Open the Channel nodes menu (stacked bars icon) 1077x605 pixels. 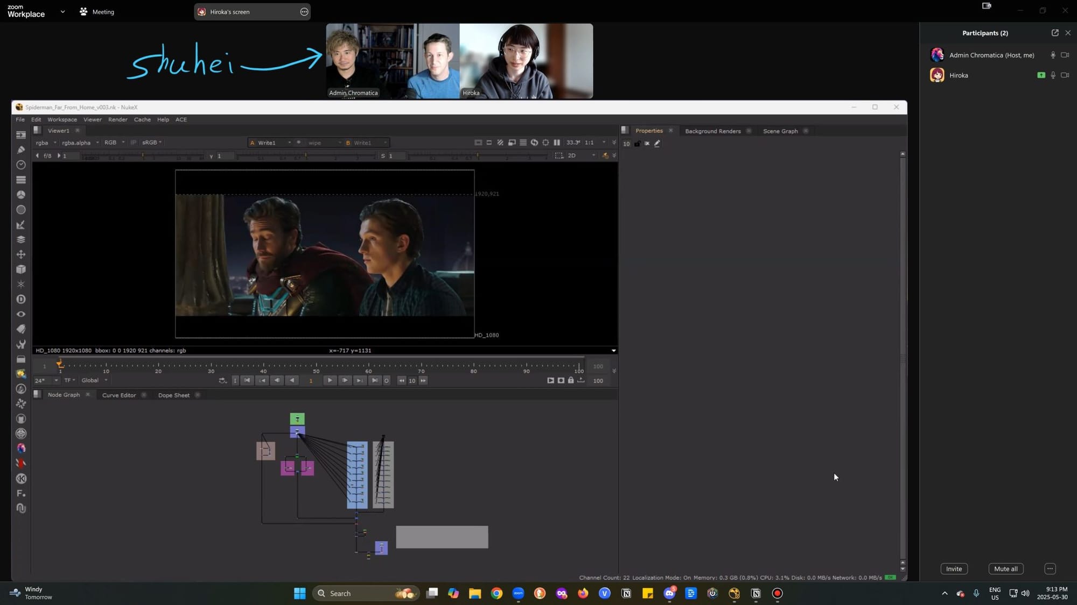21,180
